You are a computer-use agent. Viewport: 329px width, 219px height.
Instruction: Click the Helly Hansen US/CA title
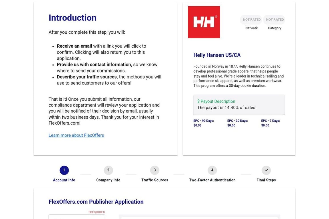(x=217, y=55)
